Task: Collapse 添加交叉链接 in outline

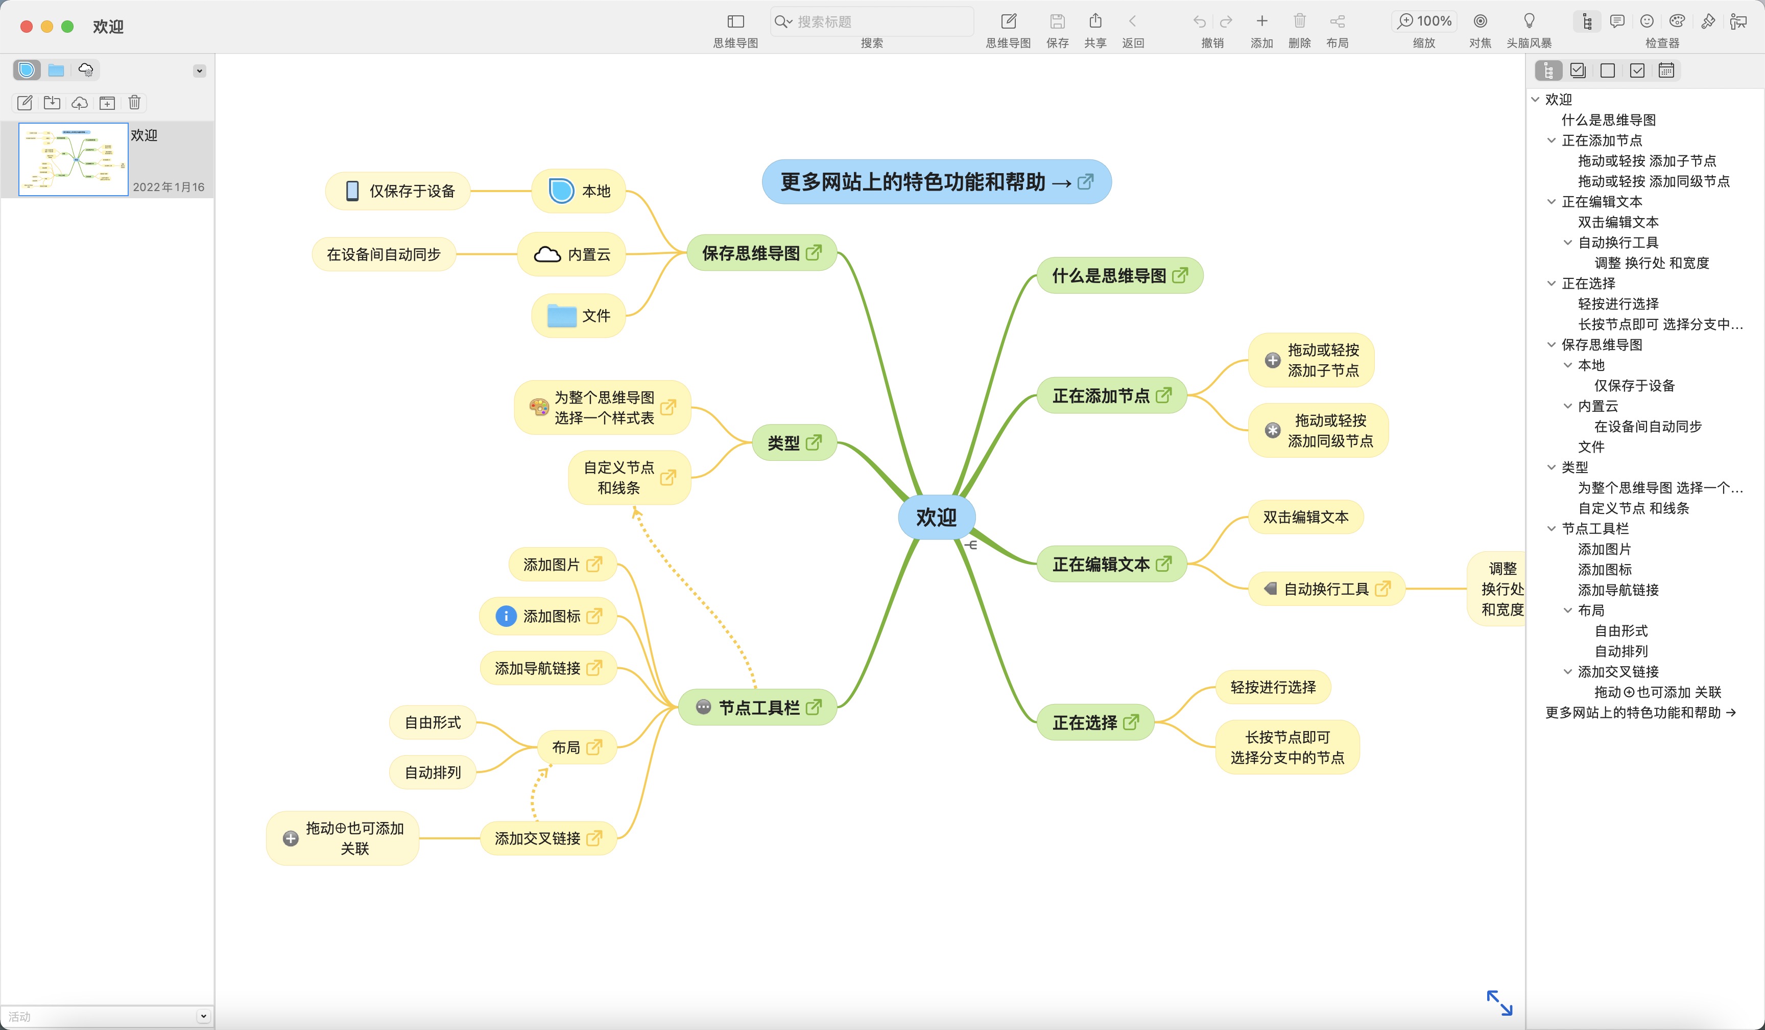Action: click(1567, 671)
